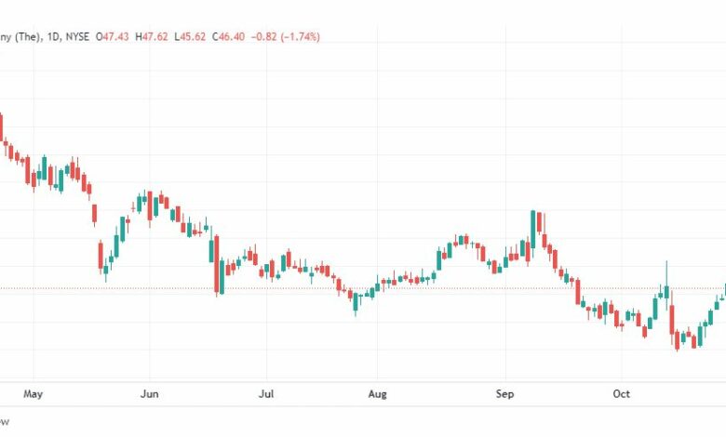Screen dimensions: 726x437
Task: Select the Oct label on time axis
Action: pos(621,394)
